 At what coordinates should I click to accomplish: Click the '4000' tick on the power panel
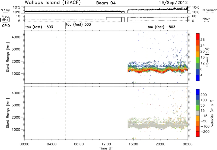[16, 37]
